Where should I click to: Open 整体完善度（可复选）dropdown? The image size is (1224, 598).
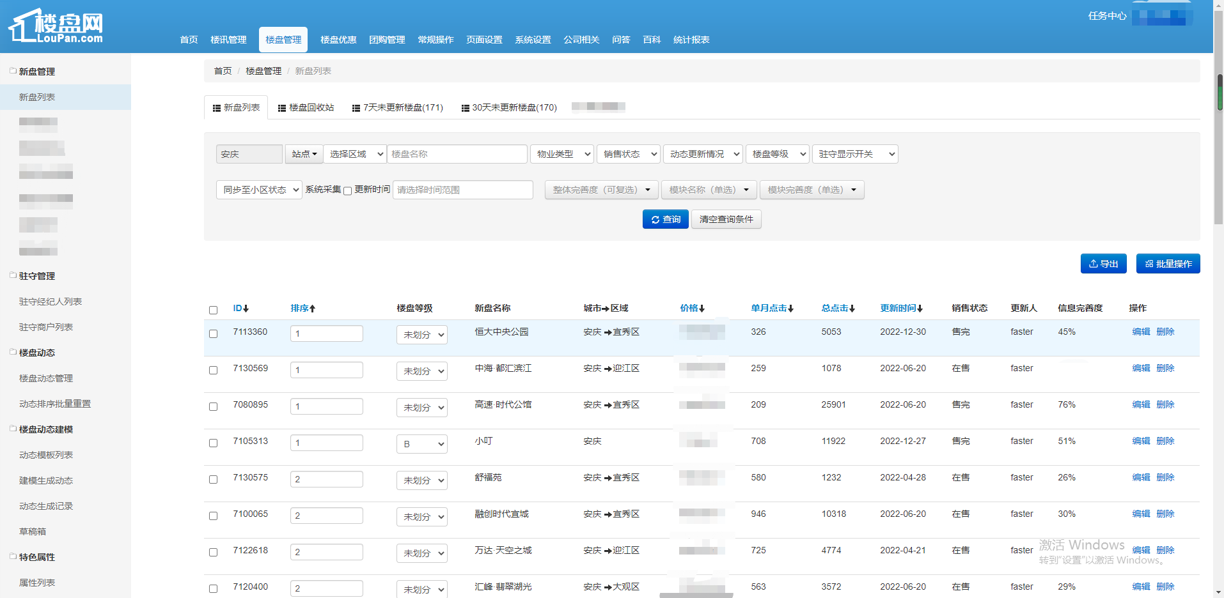tap(601, 190)
